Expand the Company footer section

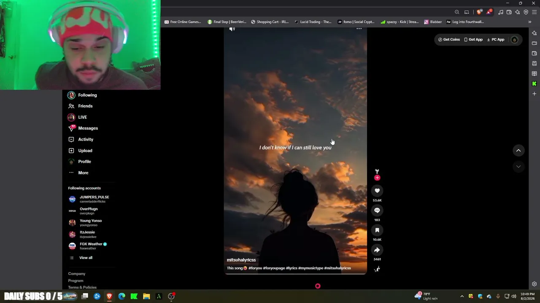point(77,274)
